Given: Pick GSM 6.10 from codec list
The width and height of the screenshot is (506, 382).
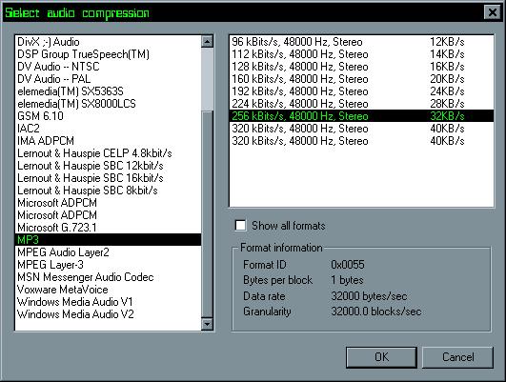Looking at the screenshot, I should pos(108,116).
